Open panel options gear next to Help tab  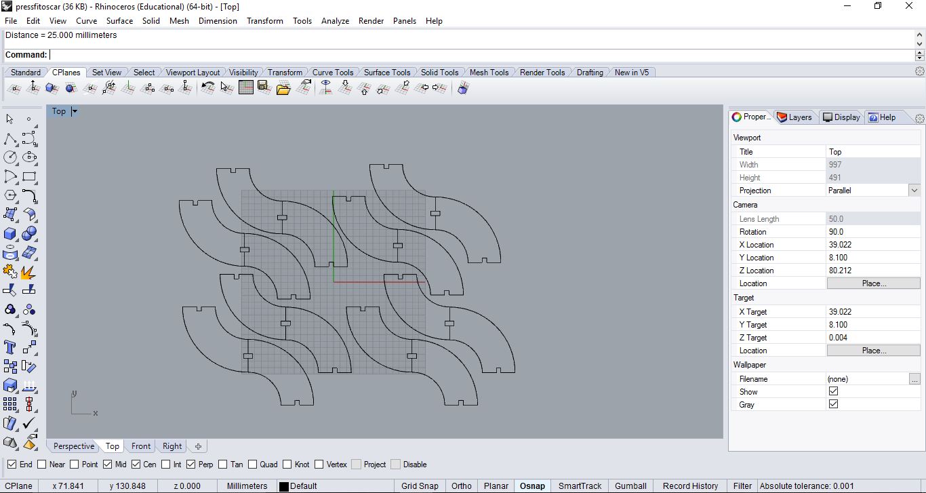[920, 118]
